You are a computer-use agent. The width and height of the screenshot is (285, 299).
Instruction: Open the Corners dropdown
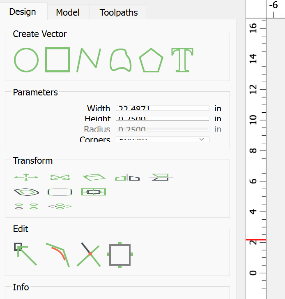(x=163, y=139)
